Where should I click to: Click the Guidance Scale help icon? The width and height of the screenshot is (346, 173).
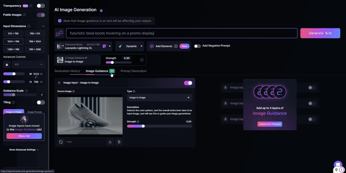[26, 91]
